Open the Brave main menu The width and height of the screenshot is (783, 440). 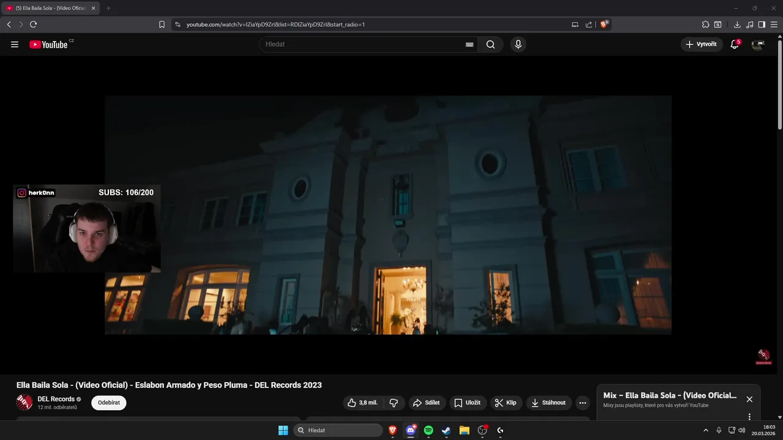pos(774,24)
